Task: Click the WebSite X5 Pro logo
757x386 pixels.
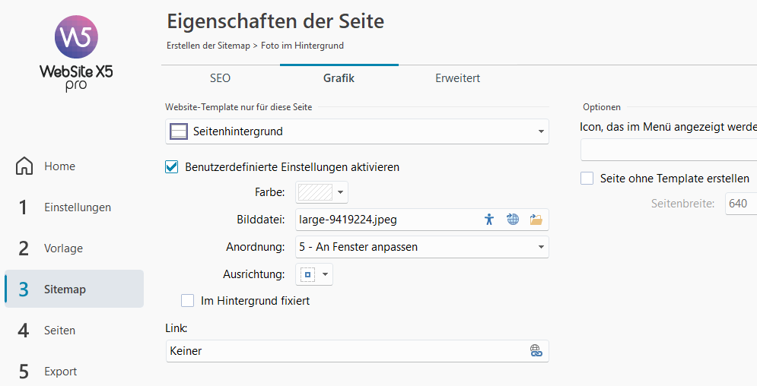Action: pyautogui.click(x=75, y=53)
